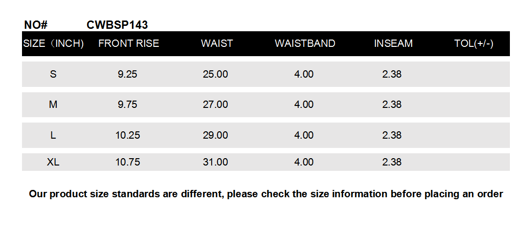This screenshot has height=228, width=527.
Task: Click the 9.25 front rise value
Action: coord(128,74)
